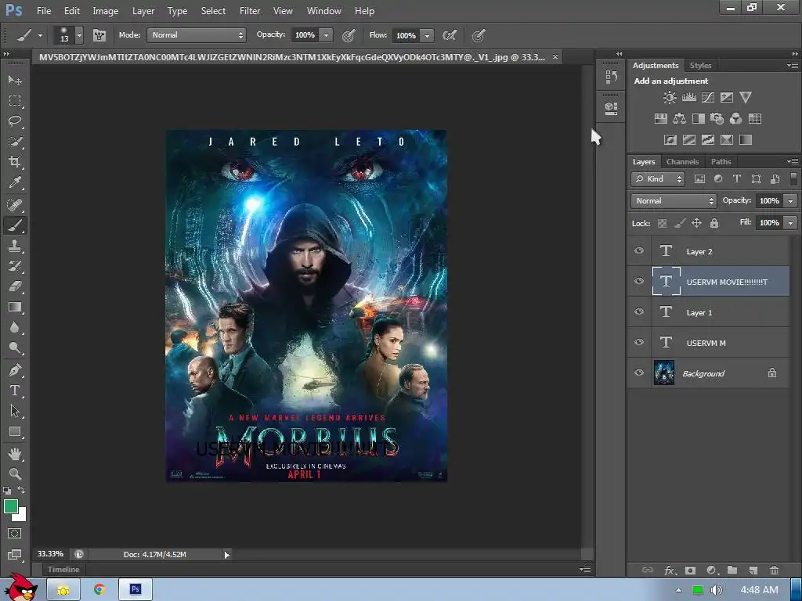Change screen mode icon in toolbar
The width and height of the screenshot is (802, 601).
click(x=15, y=555)
